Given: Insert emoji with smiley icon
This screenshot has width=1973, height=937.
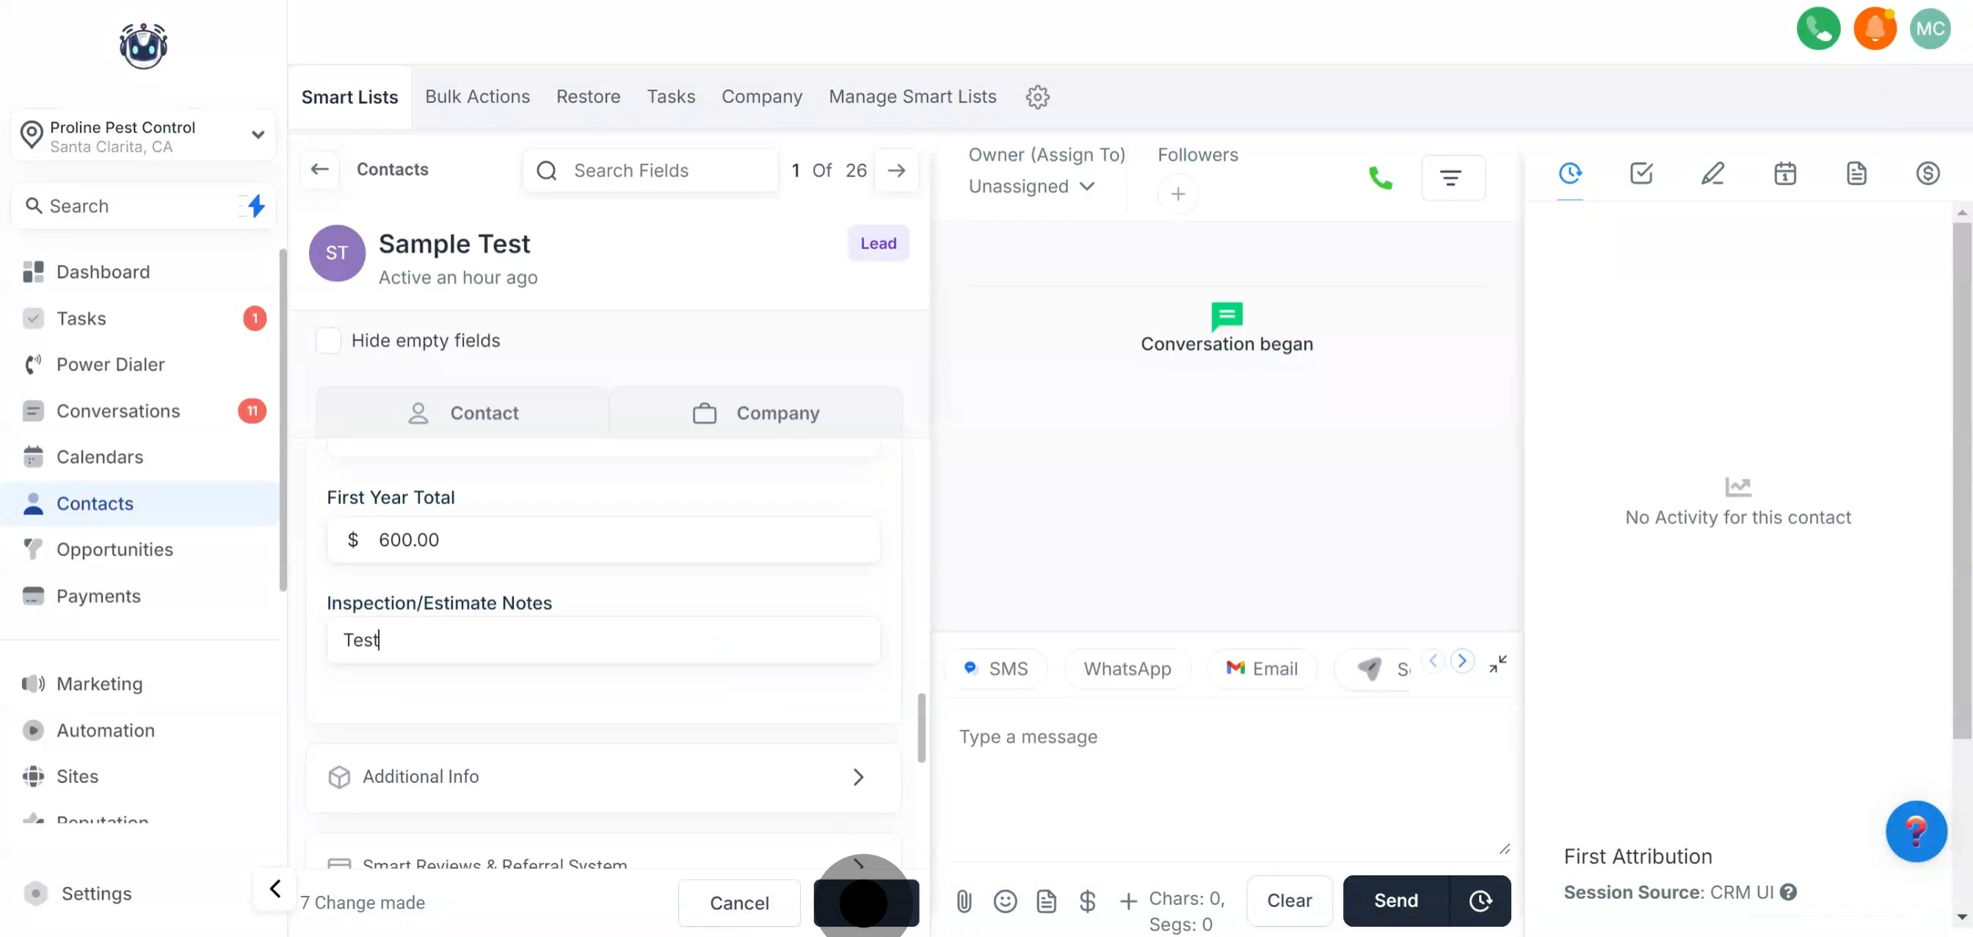Looking at the screenshot, I should pos(1005,901).
